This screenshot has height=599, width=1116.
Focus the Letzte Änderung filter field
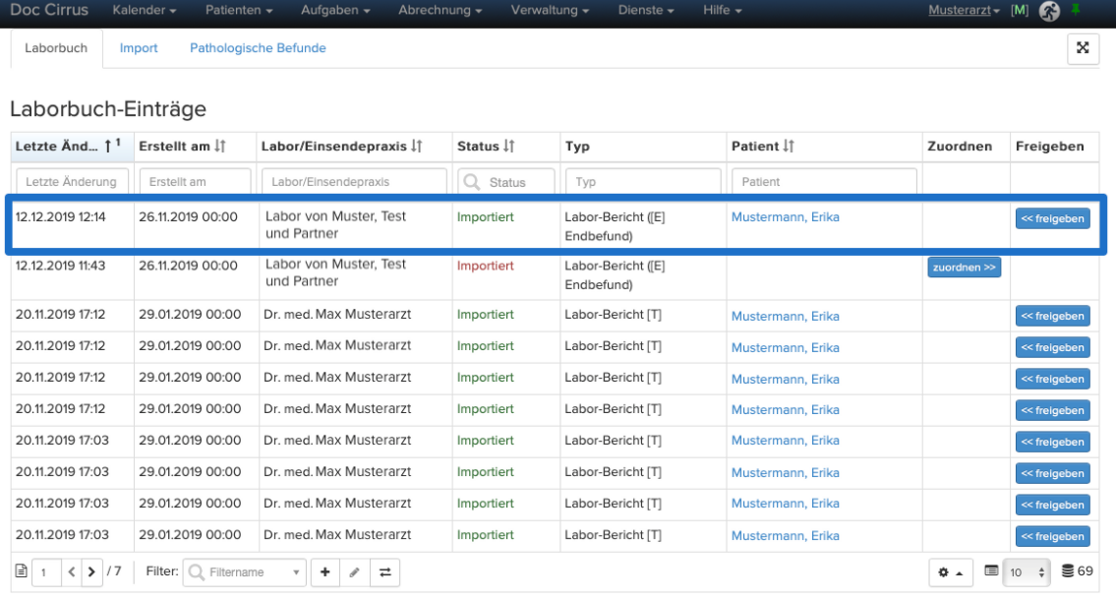pyautogui.click(x=72, y=181)
